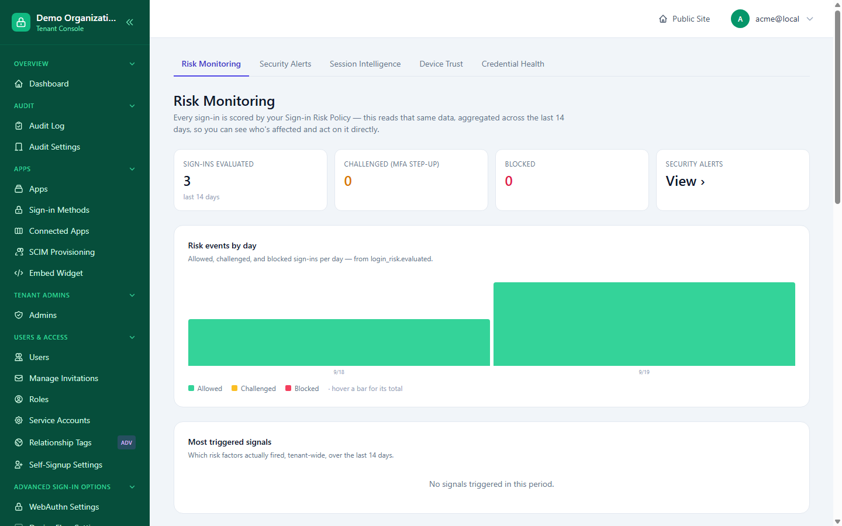Select the Risk Monitoring tab

(x=211, y=64)
